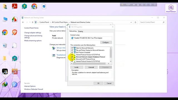Expand chevron after All Control Panel Items
Image resolution: width=178 pixels, height=100 pixels.
[69, 22]
